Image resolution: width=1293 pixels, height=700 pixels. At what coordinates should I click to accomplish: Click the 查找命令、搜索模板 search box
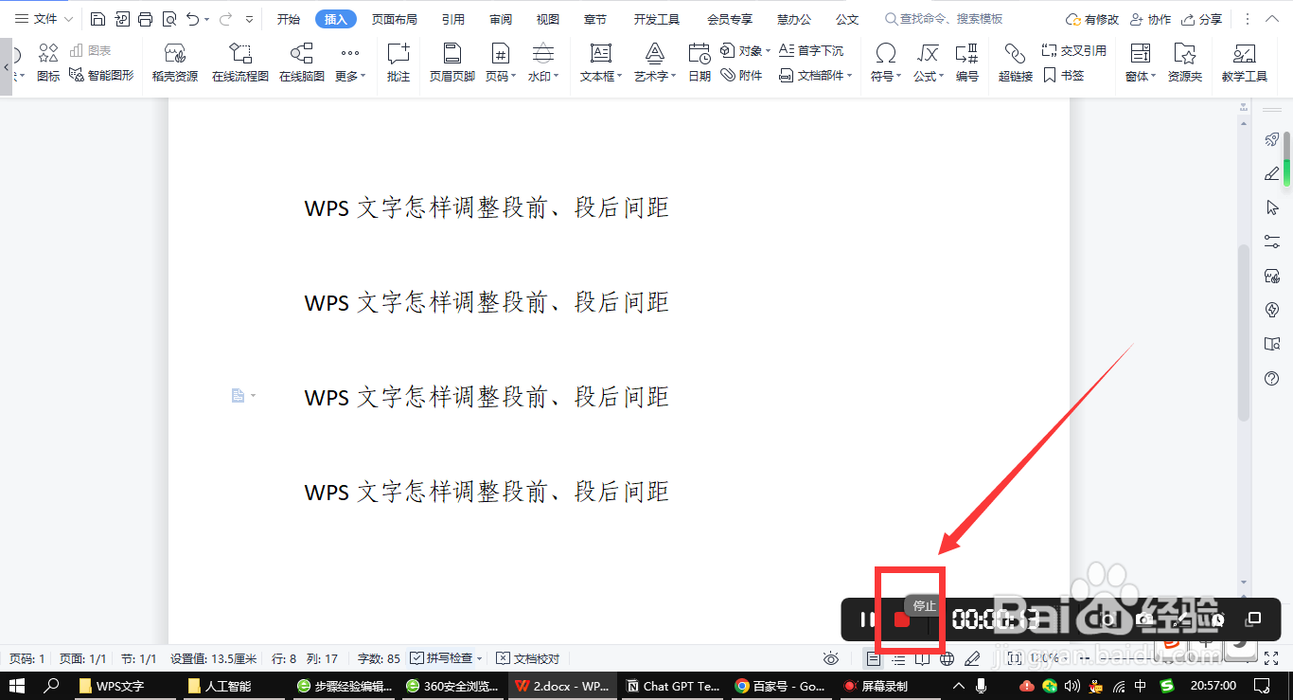[944, 19]
